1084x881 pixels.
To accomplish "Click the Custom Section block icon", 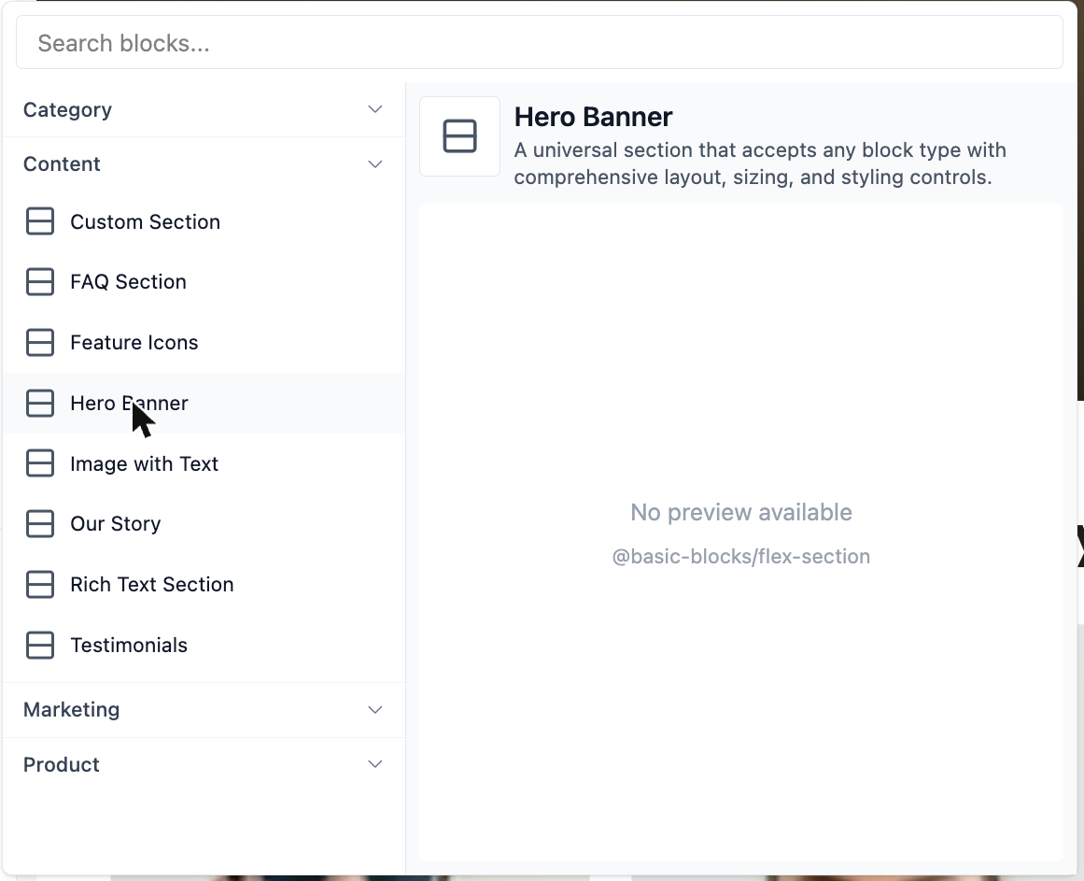I will pos(40,221).
